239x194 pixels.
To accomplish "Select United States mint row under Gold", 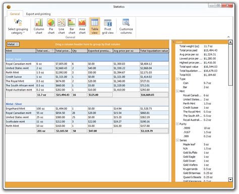I will (x=87, y=68).
